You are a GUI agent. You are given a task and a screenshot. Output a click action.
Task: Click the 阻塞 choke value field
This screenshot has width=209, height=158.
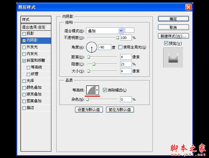coord(126,64)
